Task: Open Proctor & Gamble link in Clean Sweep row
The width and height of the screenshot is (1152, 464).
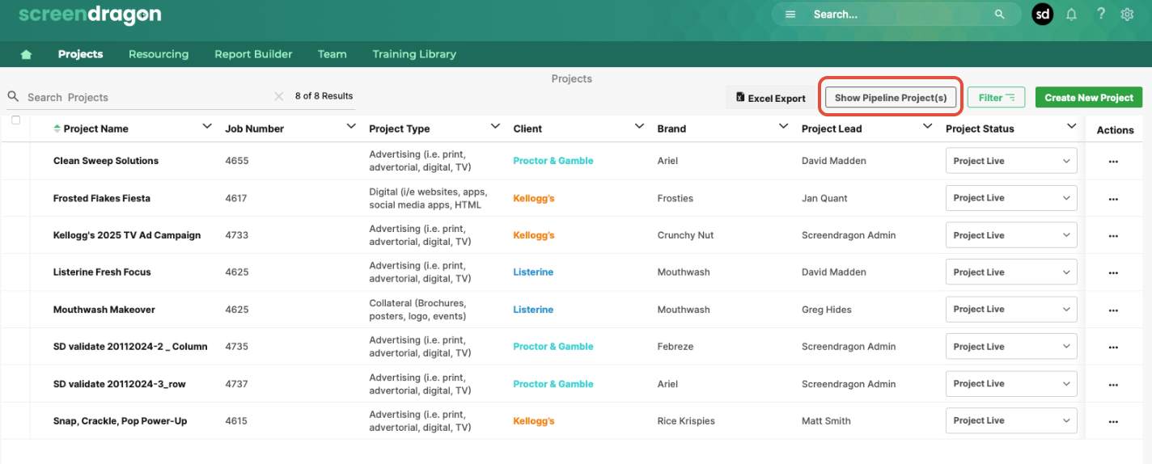Action: click(x=553, y=161)
